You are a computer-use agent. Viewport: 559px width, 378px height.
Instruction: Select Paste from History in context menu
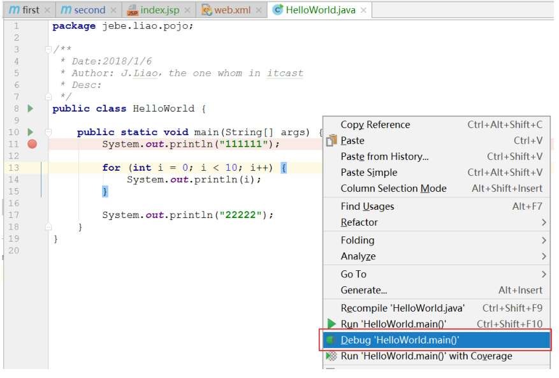(x=437, y=157)
